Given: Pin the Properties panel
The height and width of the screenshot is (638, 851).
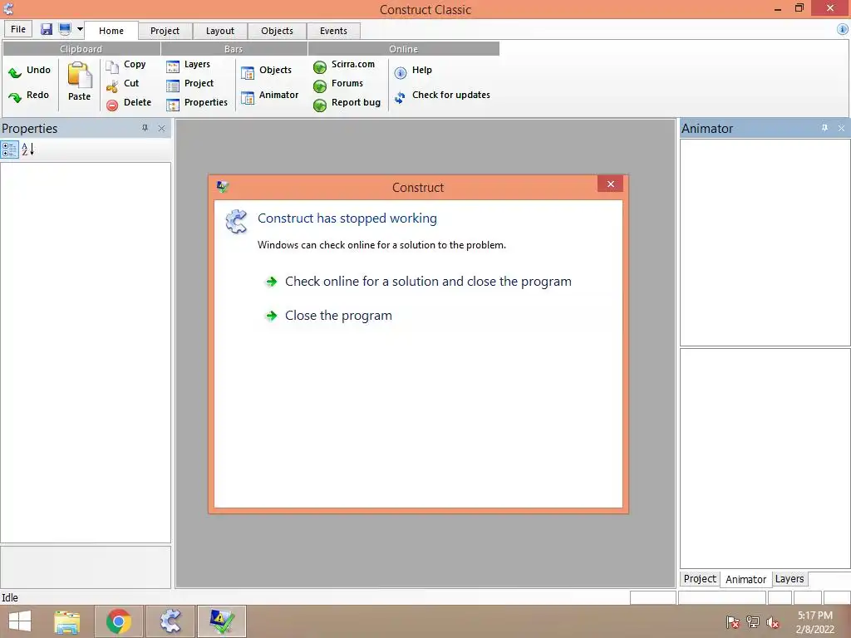Looking at the screenshot, I should tap(145, 128).
